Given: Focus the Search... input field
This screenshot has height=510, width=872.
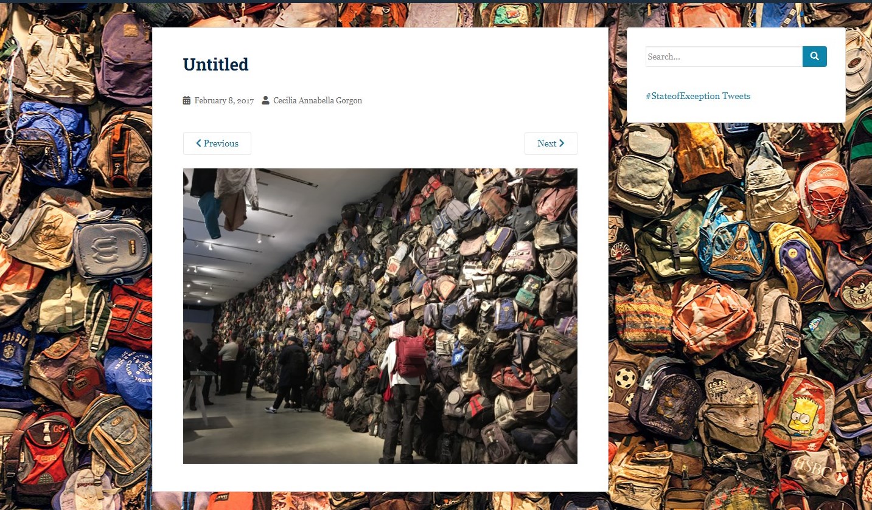Looking at the screenshot, I should pos(724,57).
